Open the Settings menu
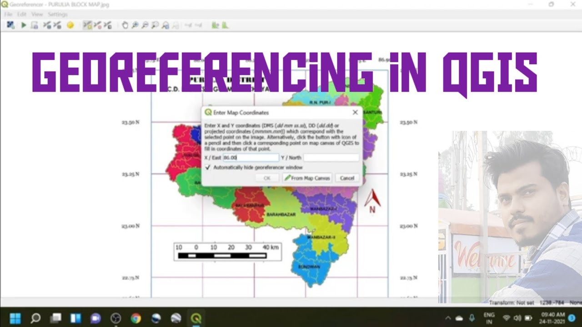Image resolution: width=582 pixels, height=327 pixels. coord(57,15)
